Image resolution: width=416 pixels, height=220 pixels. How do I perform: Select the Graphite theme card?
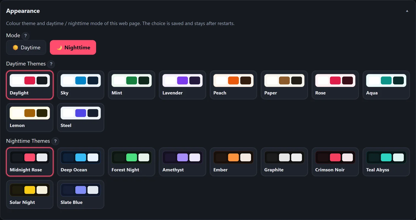[x=284, y=162]
